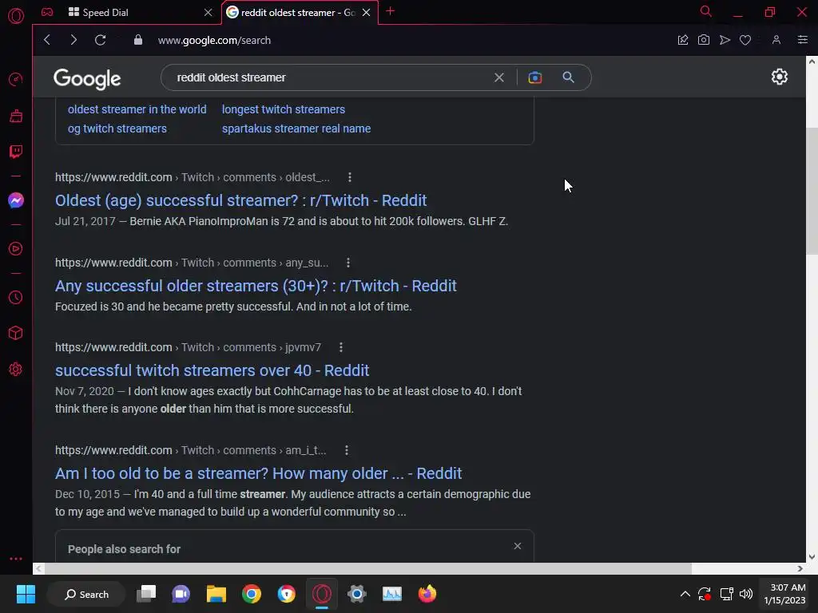Open clock showing 3:07 AM

click(784, 594)
